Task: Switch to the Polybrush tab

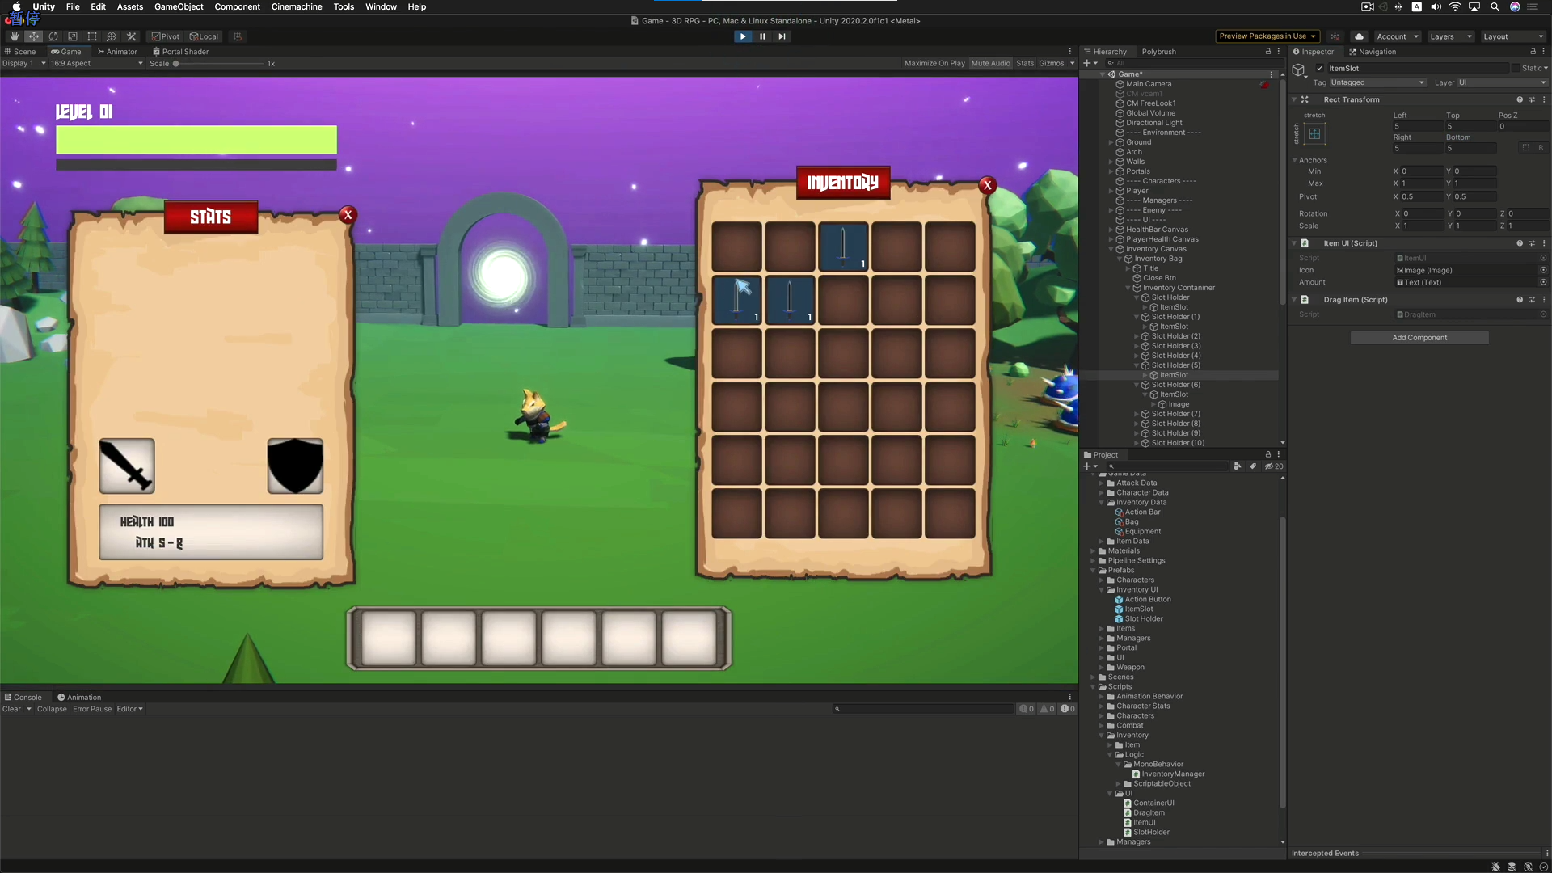Action: (1158, 51)
